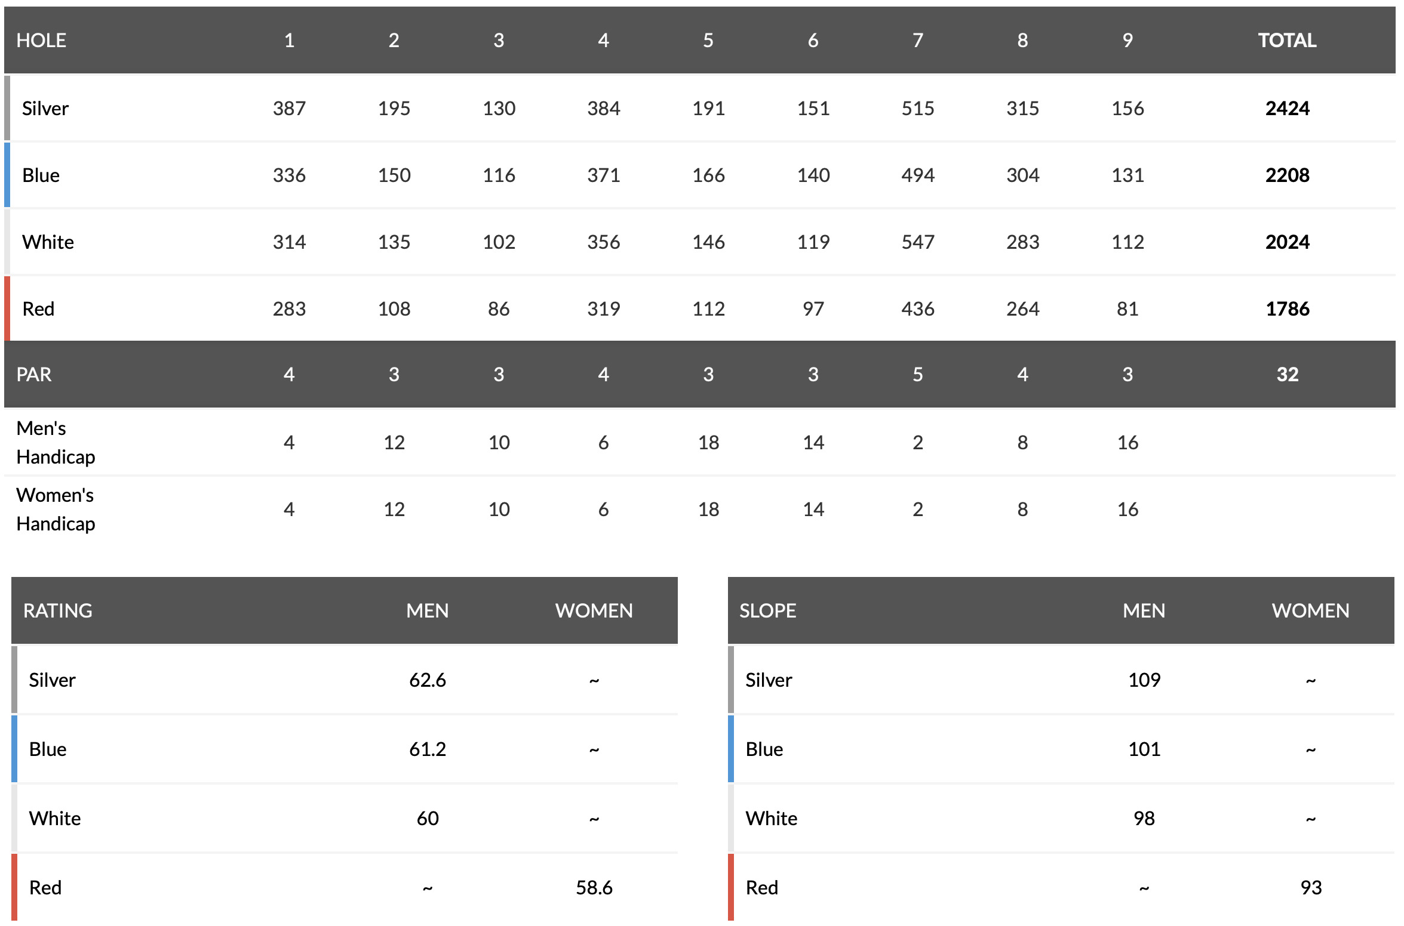
Task: Click the SLOPE table header
Action: (767, 611)
